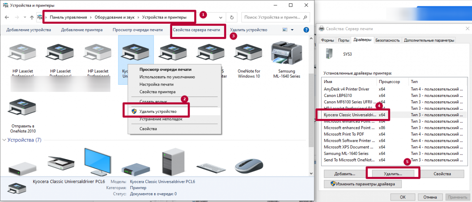Select the highlighted Kyocera printer icon
This screenshot has height=202, width=472.
[135, 52]
